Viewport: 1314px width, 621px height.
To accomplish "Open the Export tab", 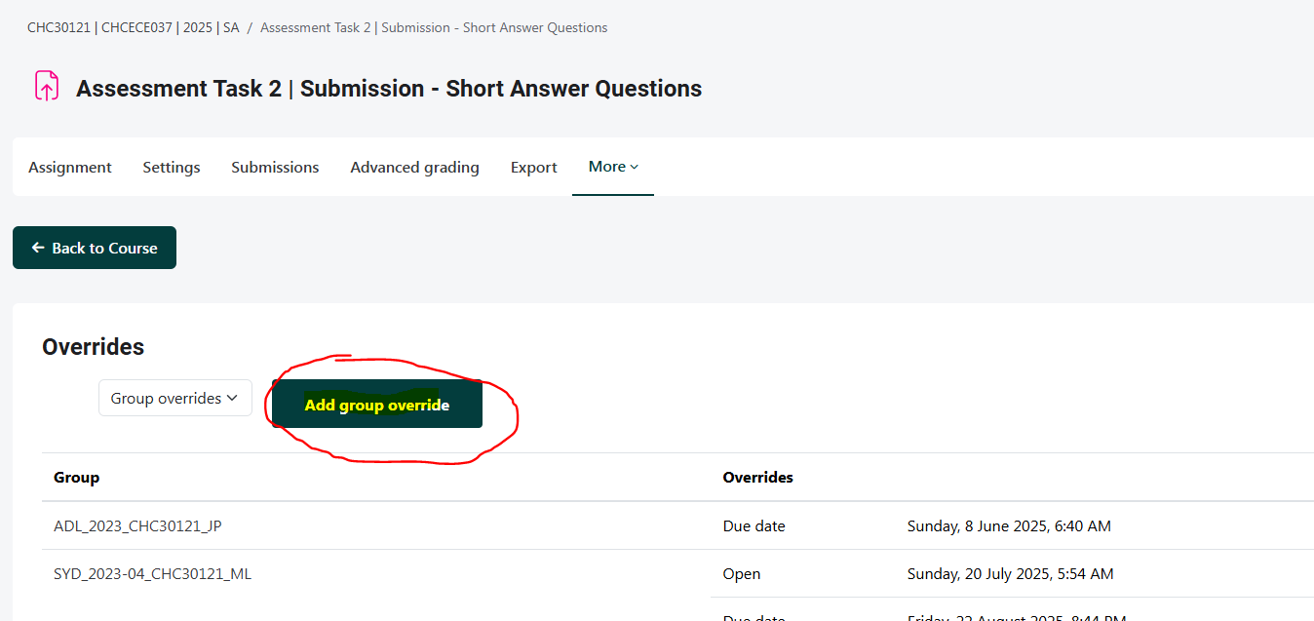I will coord(534,168).
